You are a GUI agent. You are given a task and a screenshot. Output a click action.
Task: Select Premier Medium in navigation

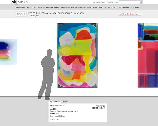(37, 7)
